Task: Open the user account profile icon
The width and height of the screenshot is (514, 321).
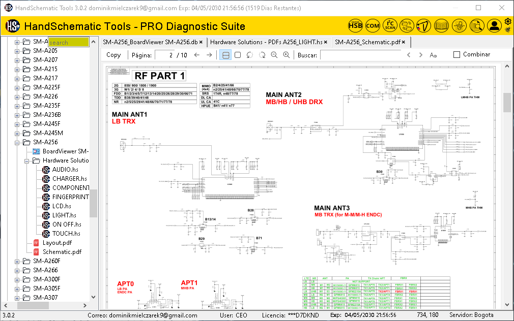Action: [x=494, y=25]
